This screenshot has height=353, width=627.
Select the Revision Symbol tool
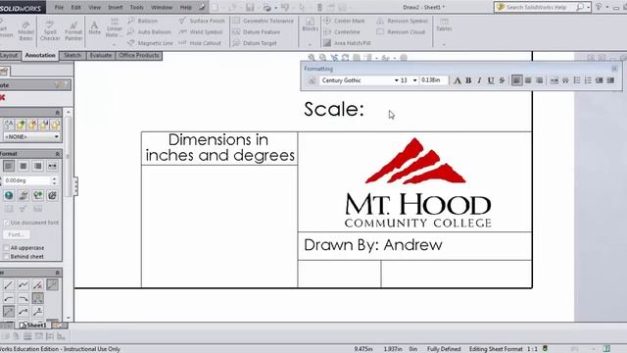point(403,21)
